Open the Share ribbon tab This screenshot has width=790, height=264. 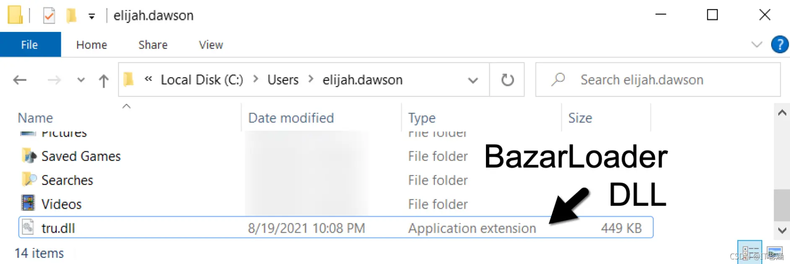(153, 44)
